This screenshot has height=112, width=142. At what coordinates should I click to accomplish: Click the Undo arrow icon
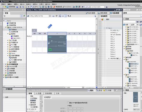pyautogui.click(x=32, y=7)
